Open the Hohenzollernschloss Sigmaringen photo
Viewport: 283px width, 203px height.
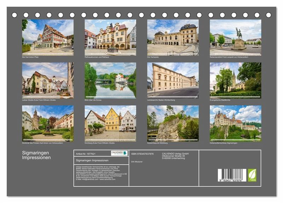(x=235, y=123)
